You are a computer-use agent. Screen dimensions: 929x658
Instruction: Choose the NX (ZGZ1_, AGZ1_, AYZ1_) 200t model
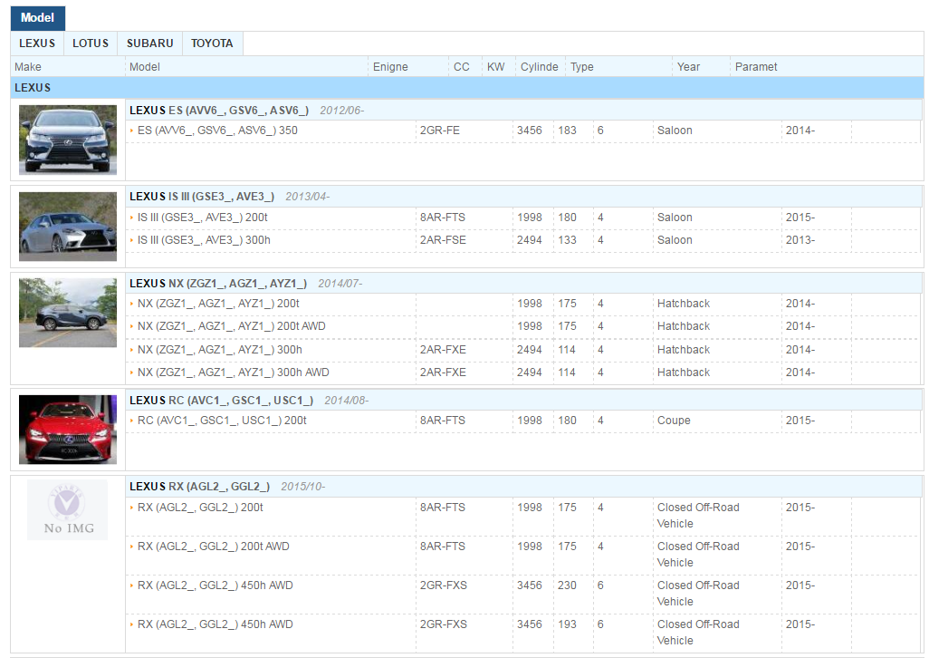tap(218, 304)
